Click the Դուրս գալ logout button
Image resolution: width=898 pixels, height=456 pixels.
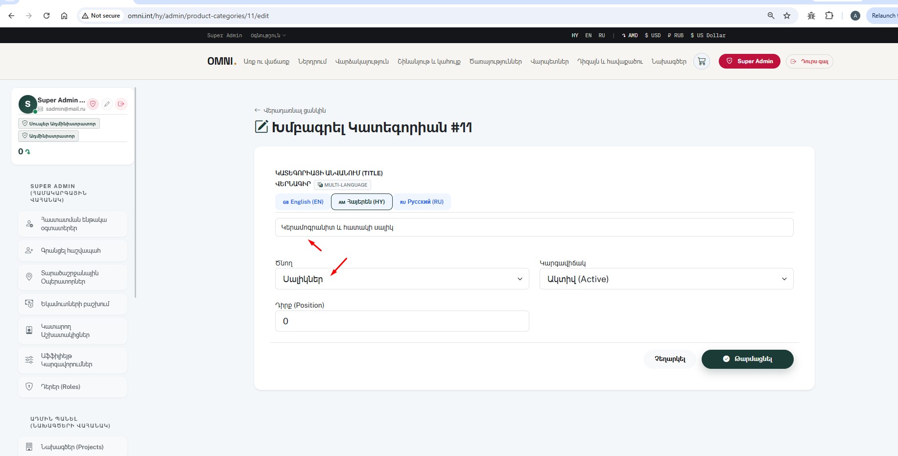(809, 61)
